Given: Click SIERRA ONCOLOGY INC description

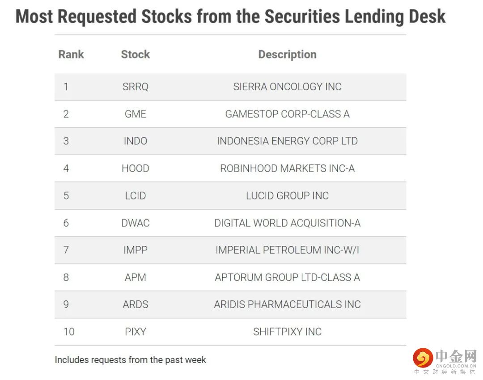Looking at the screenshot, I should click(287, 87).
